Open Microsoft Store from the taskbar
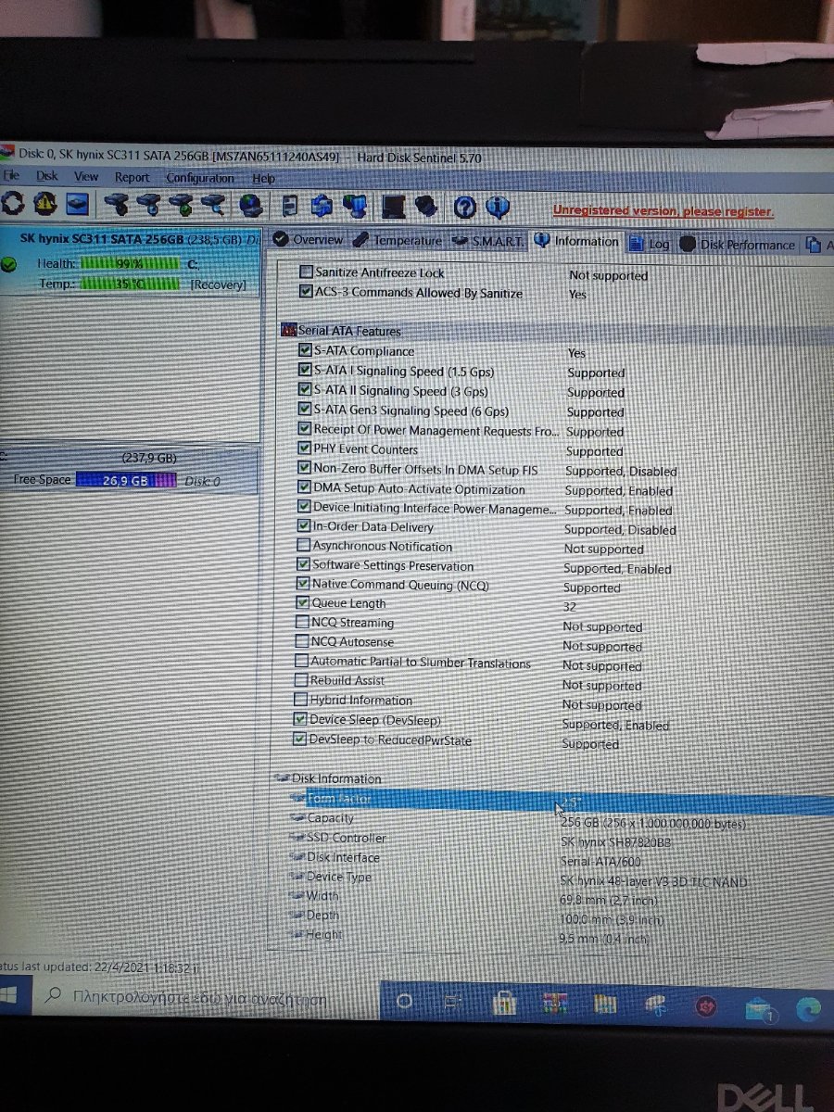The image size is (834, 1112). coord(504,1004)
